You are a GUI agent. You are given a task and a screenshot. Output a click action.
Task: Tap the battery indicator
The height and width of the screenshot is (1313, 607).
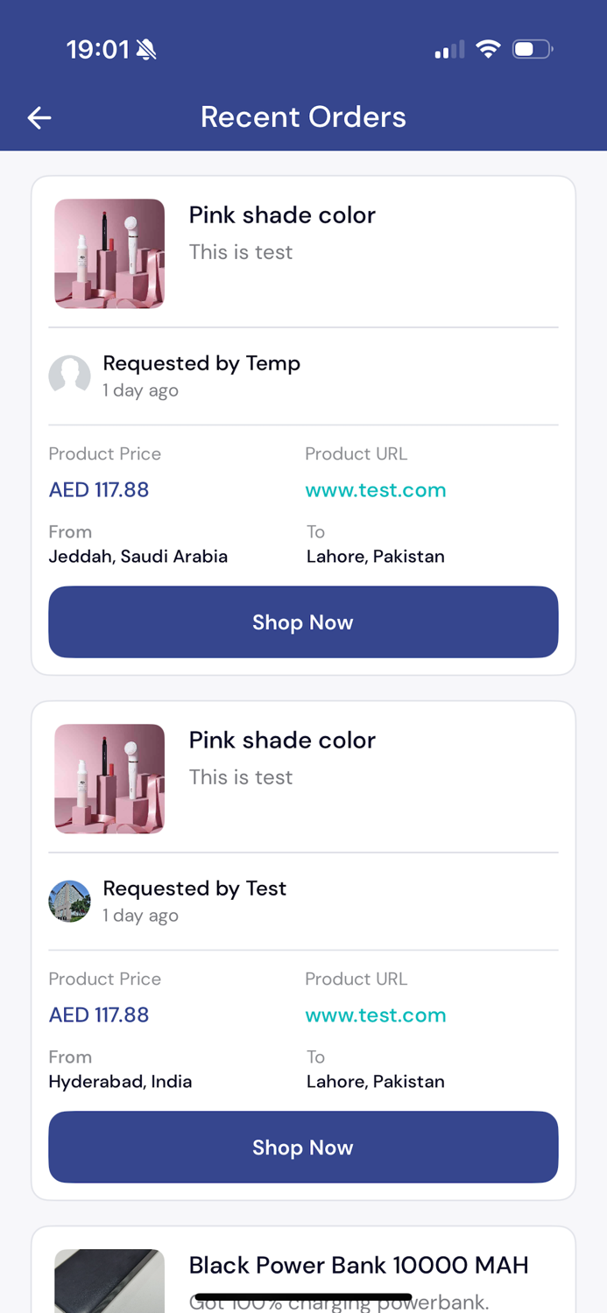click(x=530, y=49)
